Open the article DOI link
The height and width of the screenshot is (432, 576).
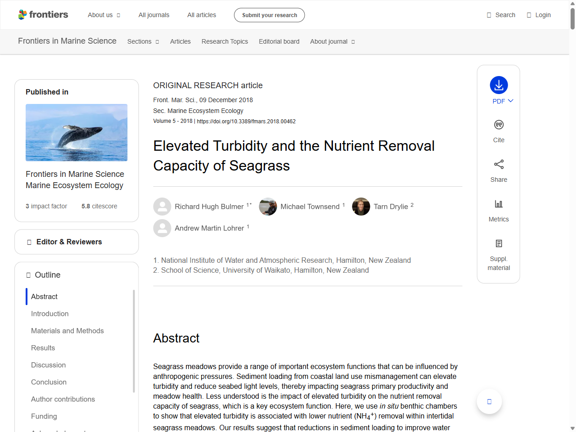click(x=246, y=121)
